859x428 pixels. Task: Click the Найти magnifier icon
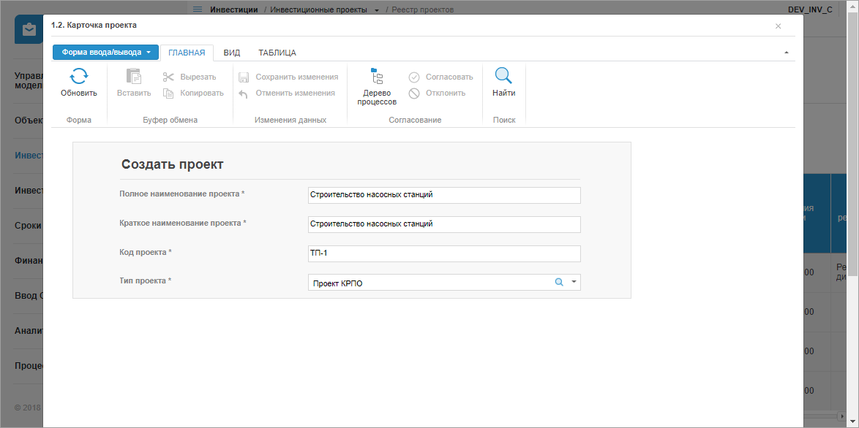tap(503, 76)
